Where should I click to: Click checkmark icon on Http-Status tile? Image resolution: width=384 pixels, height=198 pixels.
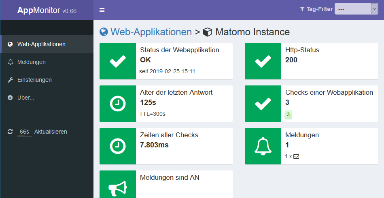click(263, 61)
